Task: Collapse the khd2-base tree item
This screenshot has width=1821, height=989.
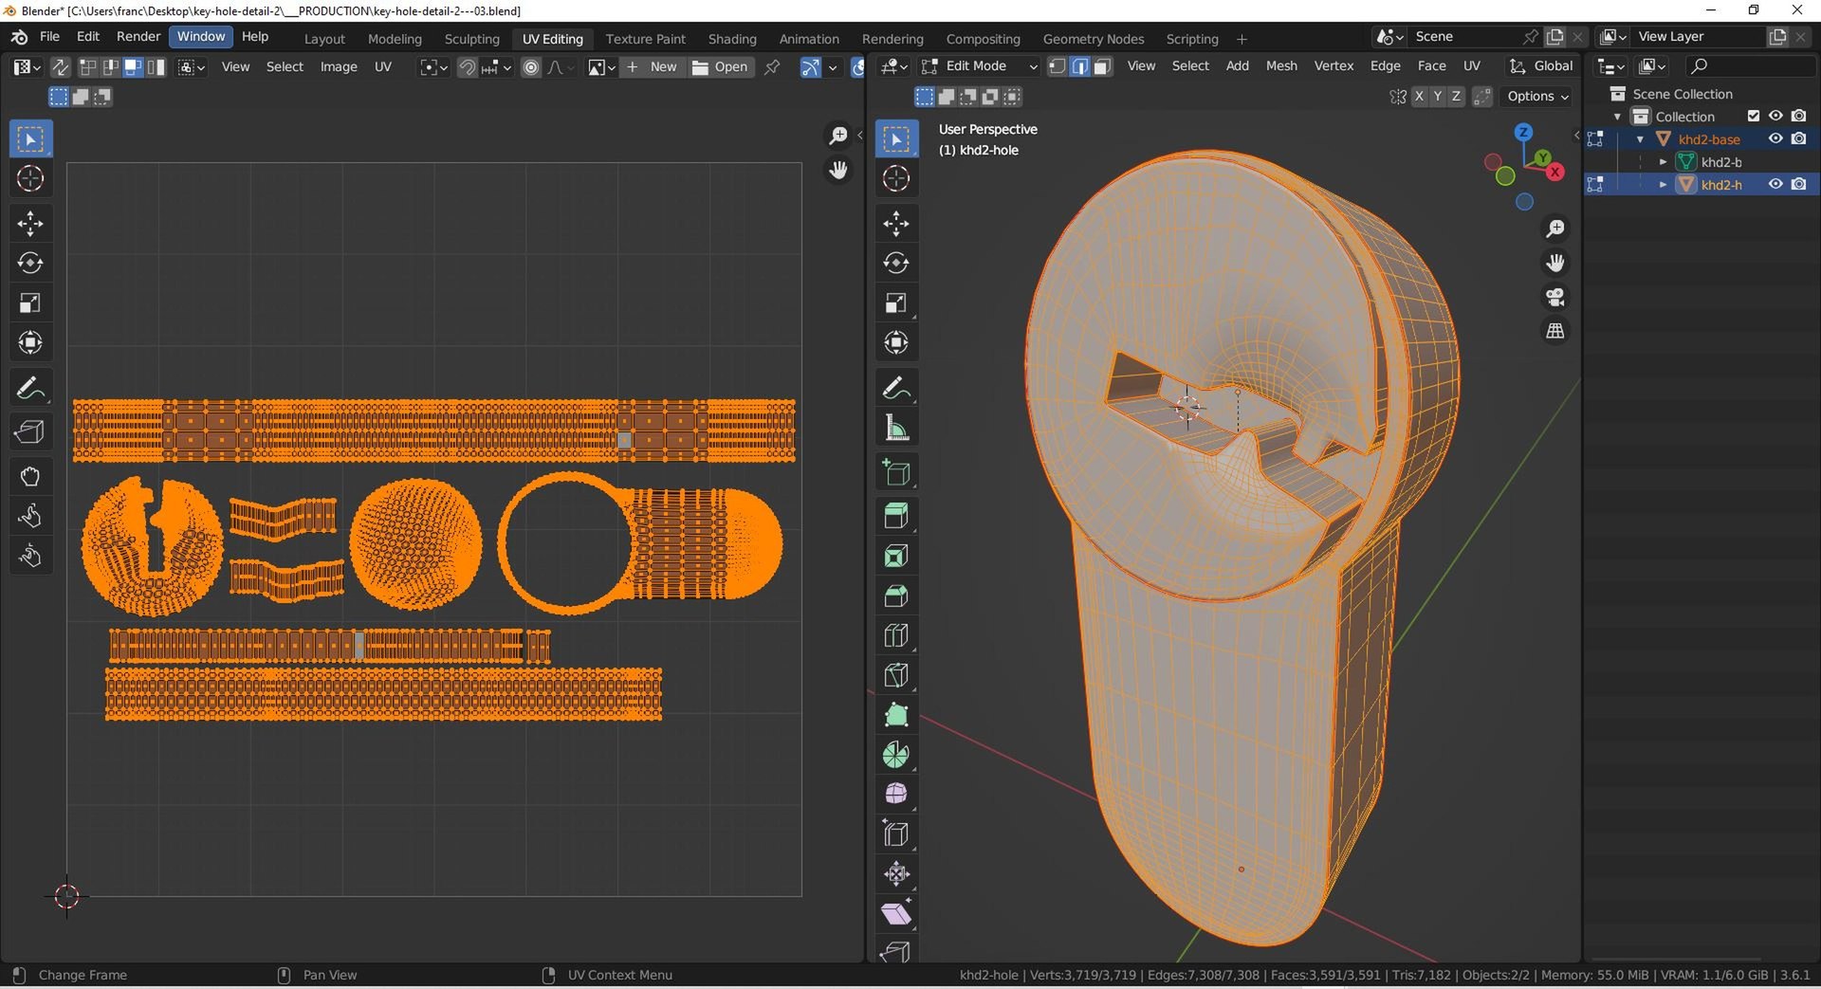Action: click(x=1640, y=139)
